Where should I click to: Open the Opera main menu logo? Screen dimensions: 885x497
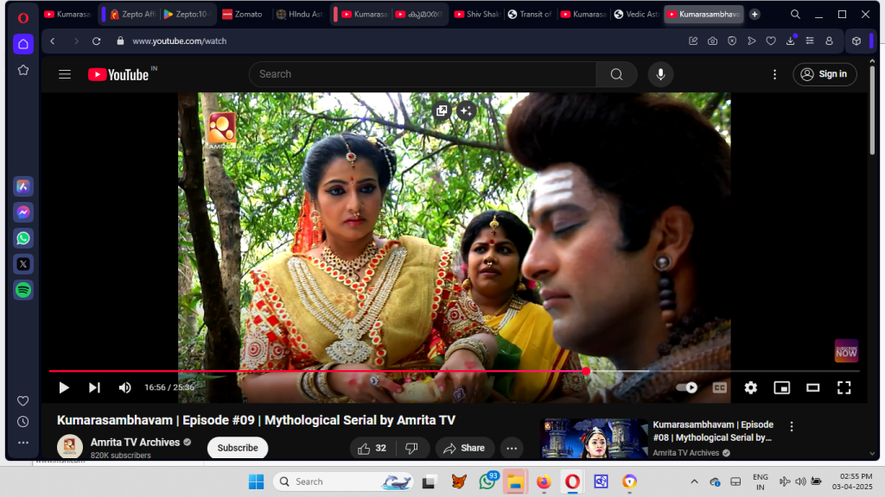click(x=23, y=17)
